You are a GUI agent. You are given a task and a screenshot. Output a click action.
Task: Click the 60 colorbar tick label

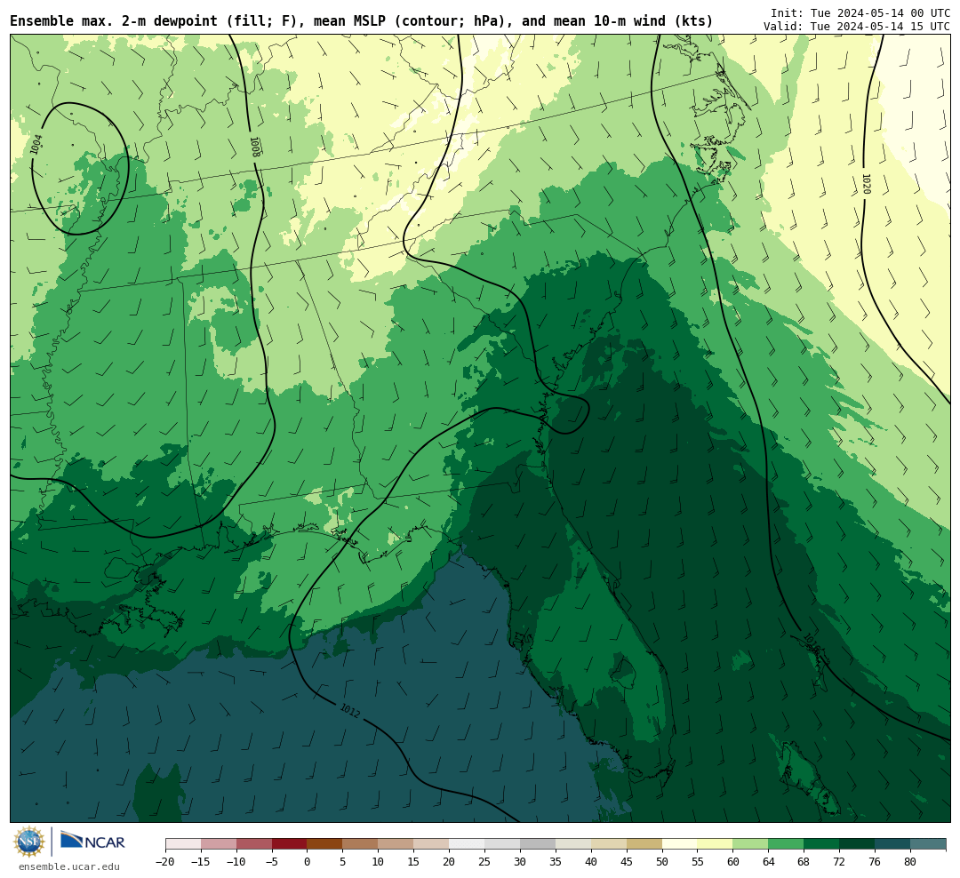pos(733,861)
